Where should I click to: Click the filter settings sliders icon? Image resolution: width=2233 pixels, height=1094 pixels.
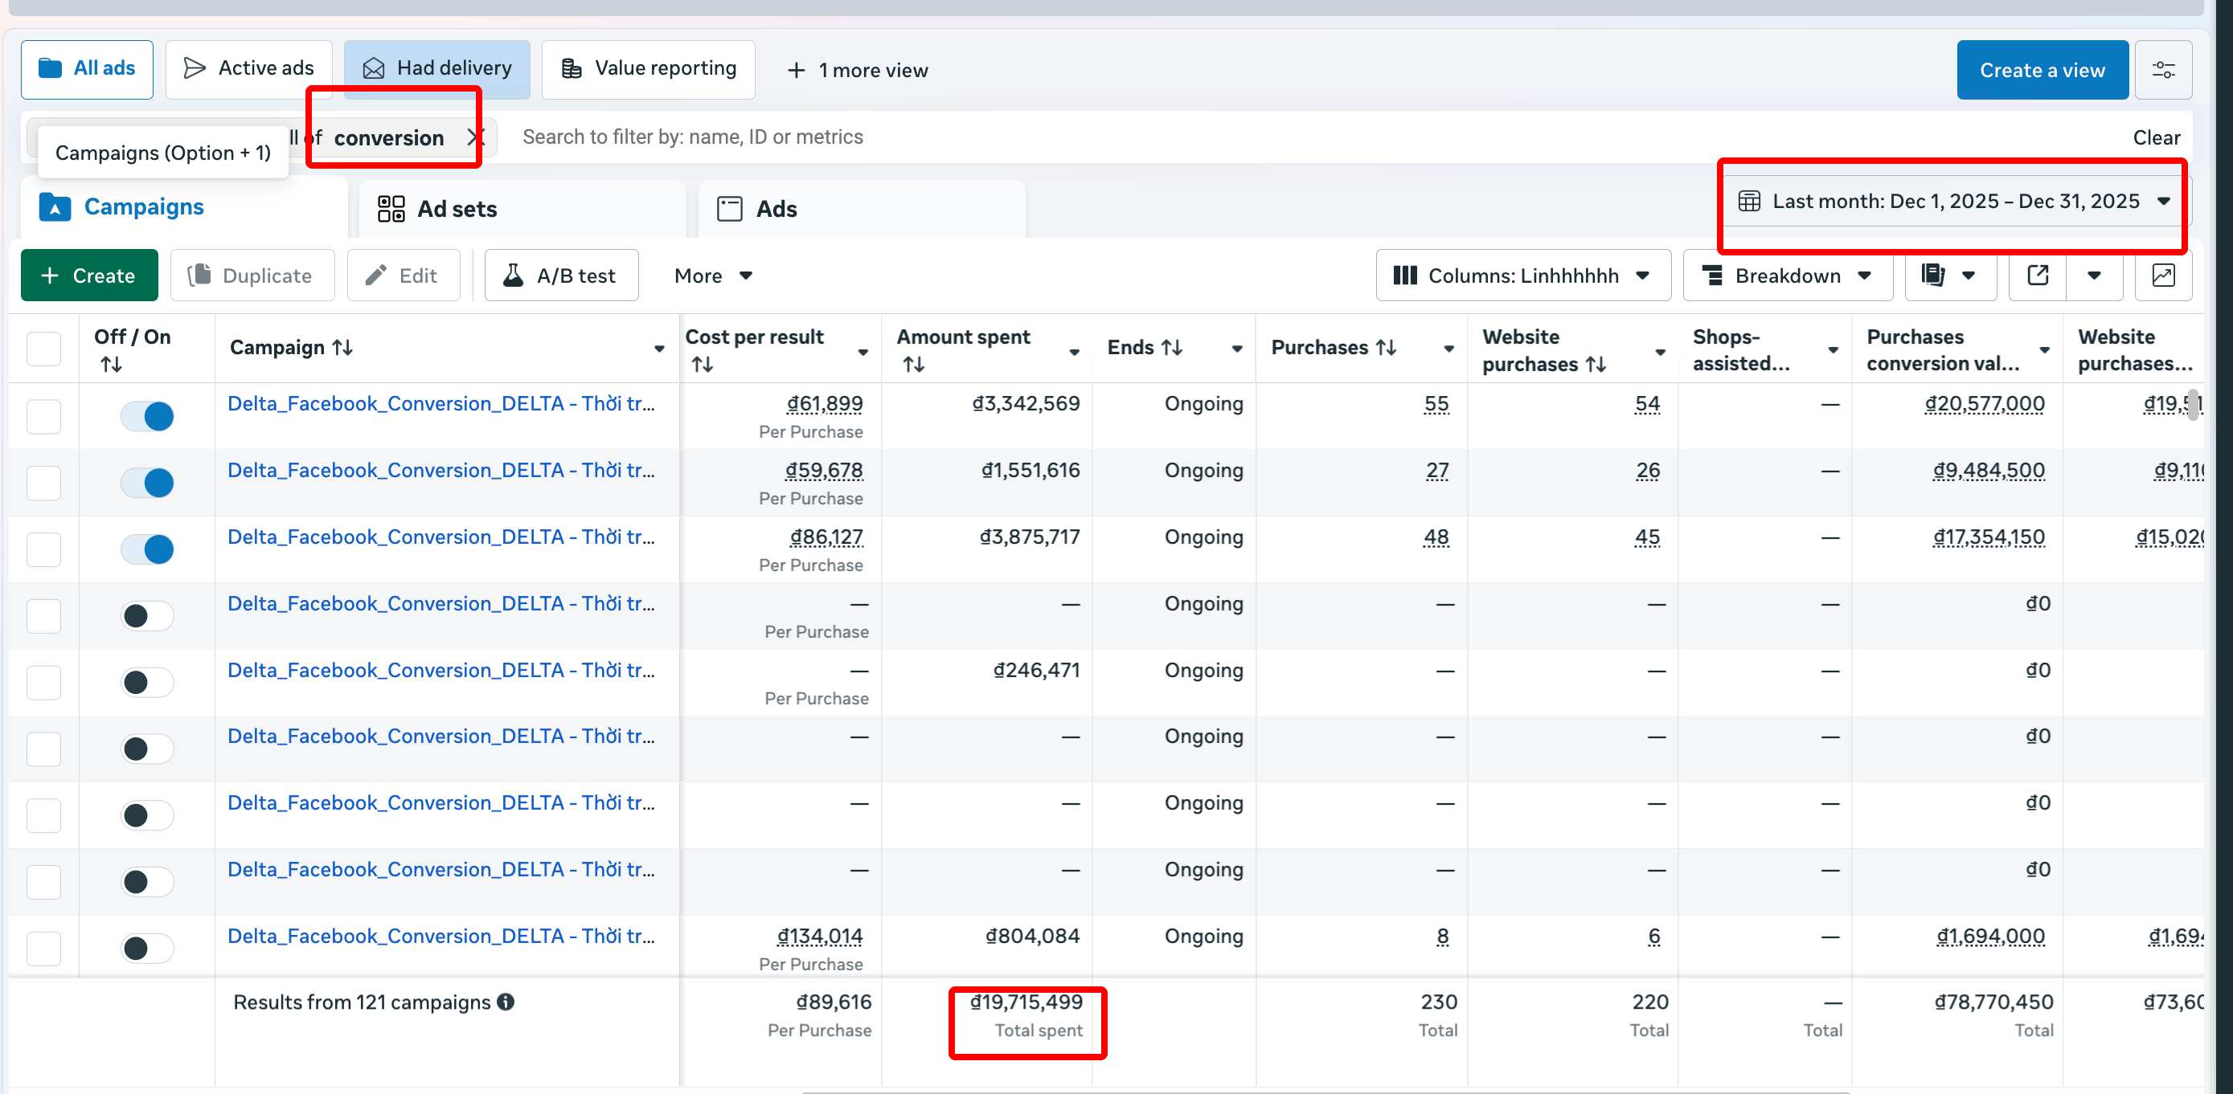click(2163, 70)
